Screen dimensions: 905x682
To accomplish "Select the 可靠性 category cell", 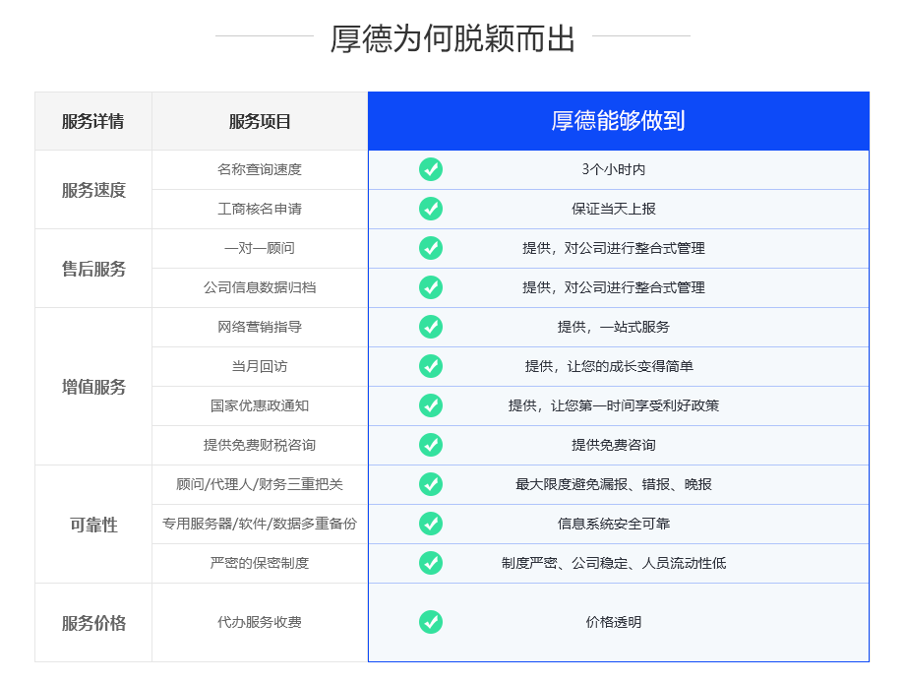I will pyautogui.click(x=93, y=525).
